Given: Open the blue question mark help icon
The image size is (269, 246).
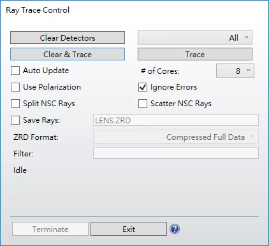Looking at the screenshot, I should 175,229.
